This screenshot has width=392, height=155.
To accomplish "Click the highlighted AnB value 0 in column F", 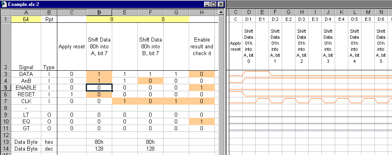I will coord(150,81).
